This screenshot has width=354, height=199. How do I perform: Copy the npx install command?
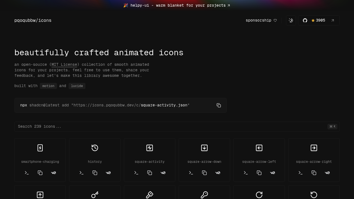click(x=219, y=105)
